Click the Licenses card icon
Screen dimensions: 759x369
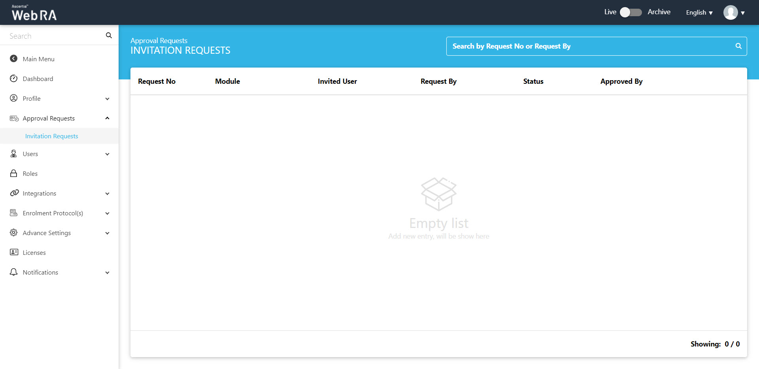pyautogui.click(x=14, y=252)
